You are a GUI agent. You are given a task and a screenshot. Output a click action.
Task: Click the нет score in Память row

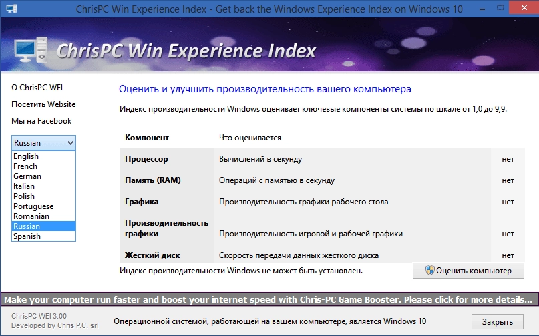point(508,180)
